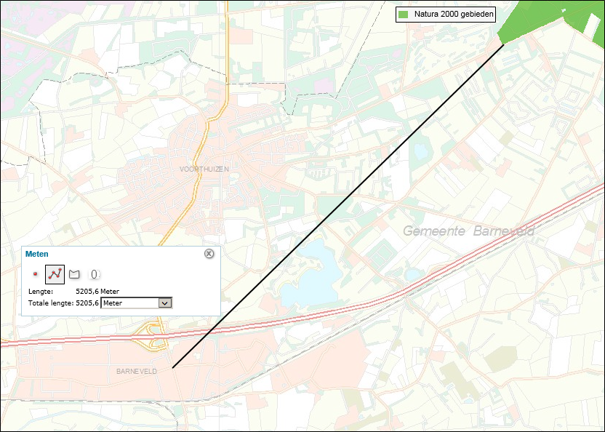The image size is (605, 432).
Task: Click the BARNEVELD map label
Action: [x=137, y=372]
